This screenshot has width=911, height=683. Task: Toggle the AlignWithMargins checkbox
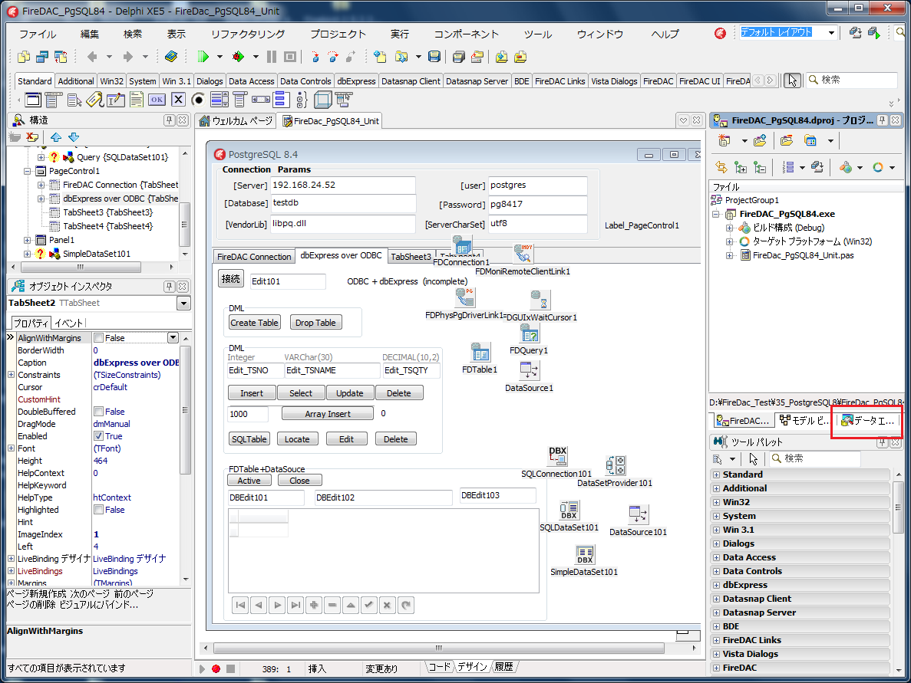coord(99,338)
